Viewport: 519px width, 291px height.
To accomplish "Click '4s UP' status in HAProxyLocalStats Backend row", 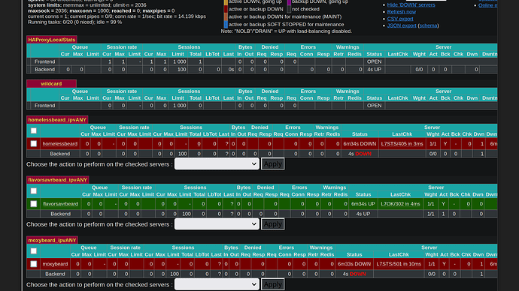I will pyautogui.click(x=374, y=69).
